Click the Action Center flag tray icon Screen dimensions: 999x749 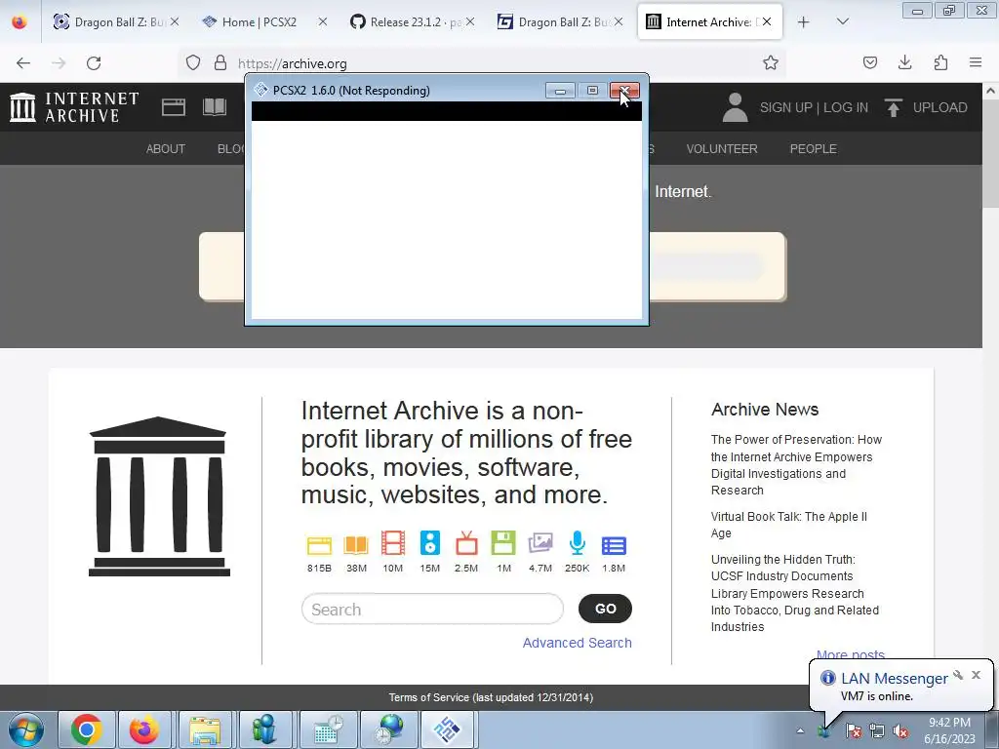coord(853,730)
